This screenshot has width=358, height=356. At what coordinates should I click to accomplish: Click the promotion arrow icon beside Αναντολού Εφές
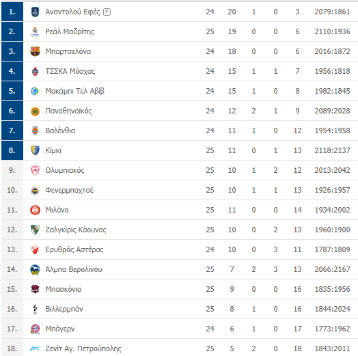coord(107,12)
